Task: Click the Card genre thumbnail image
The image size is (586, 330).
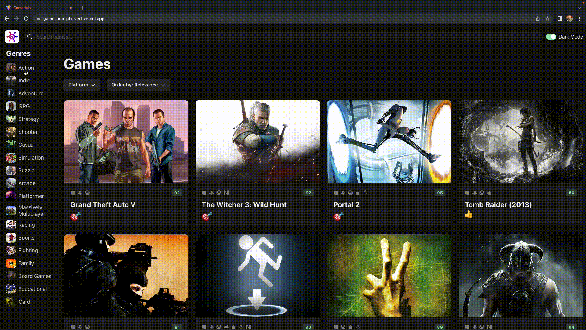Action: pyautogui.click(x=11, y=302)
